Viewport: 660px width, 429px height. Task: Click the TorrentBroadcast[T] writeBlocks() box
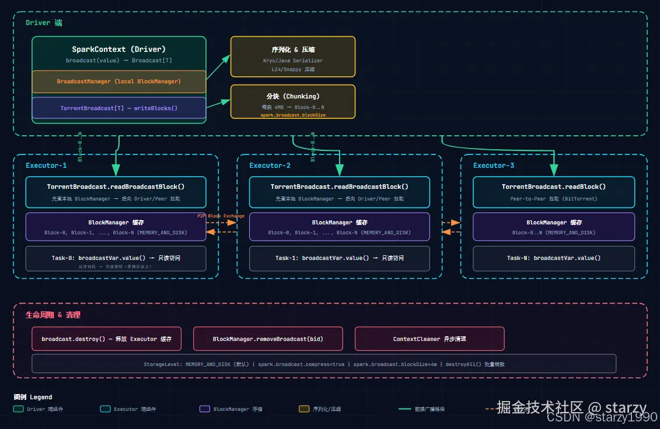[118, 108]
